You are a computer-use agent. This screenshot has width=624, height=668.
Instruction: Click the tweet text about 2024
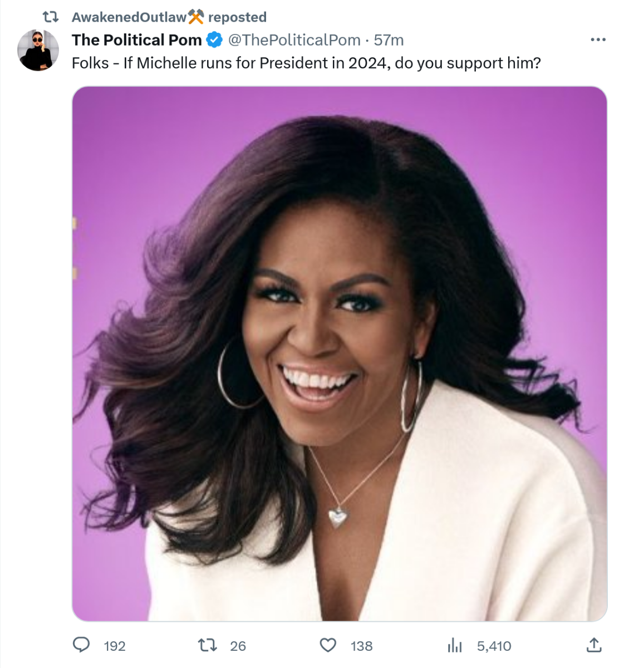coord(306,63)
